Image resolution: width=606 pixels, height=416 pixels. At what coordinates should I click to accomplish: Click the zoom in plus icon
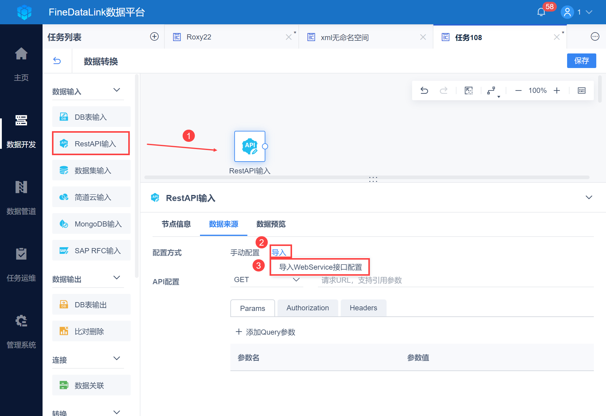tap(557, 90)
